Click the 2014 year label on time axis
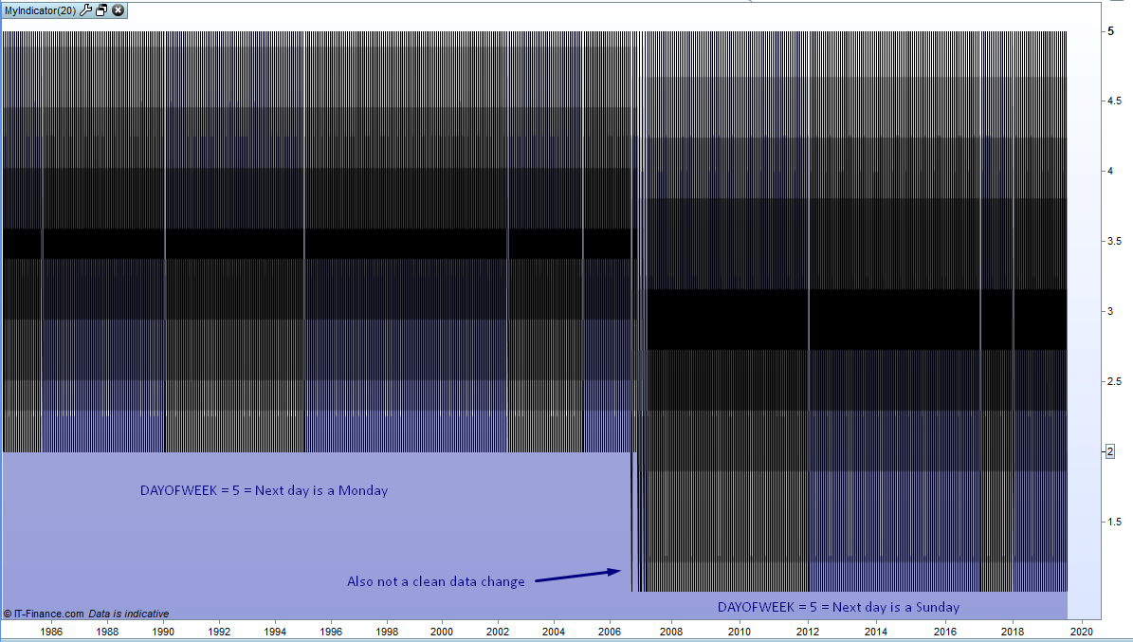1133x642 pixels. pos(876,632)
